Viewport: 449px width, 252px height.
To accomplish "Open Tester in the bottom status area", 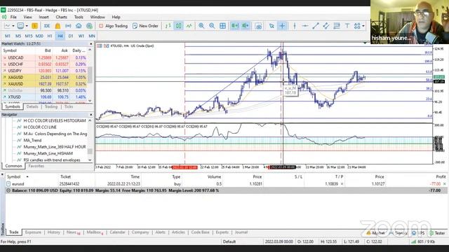I will [438, 233].
